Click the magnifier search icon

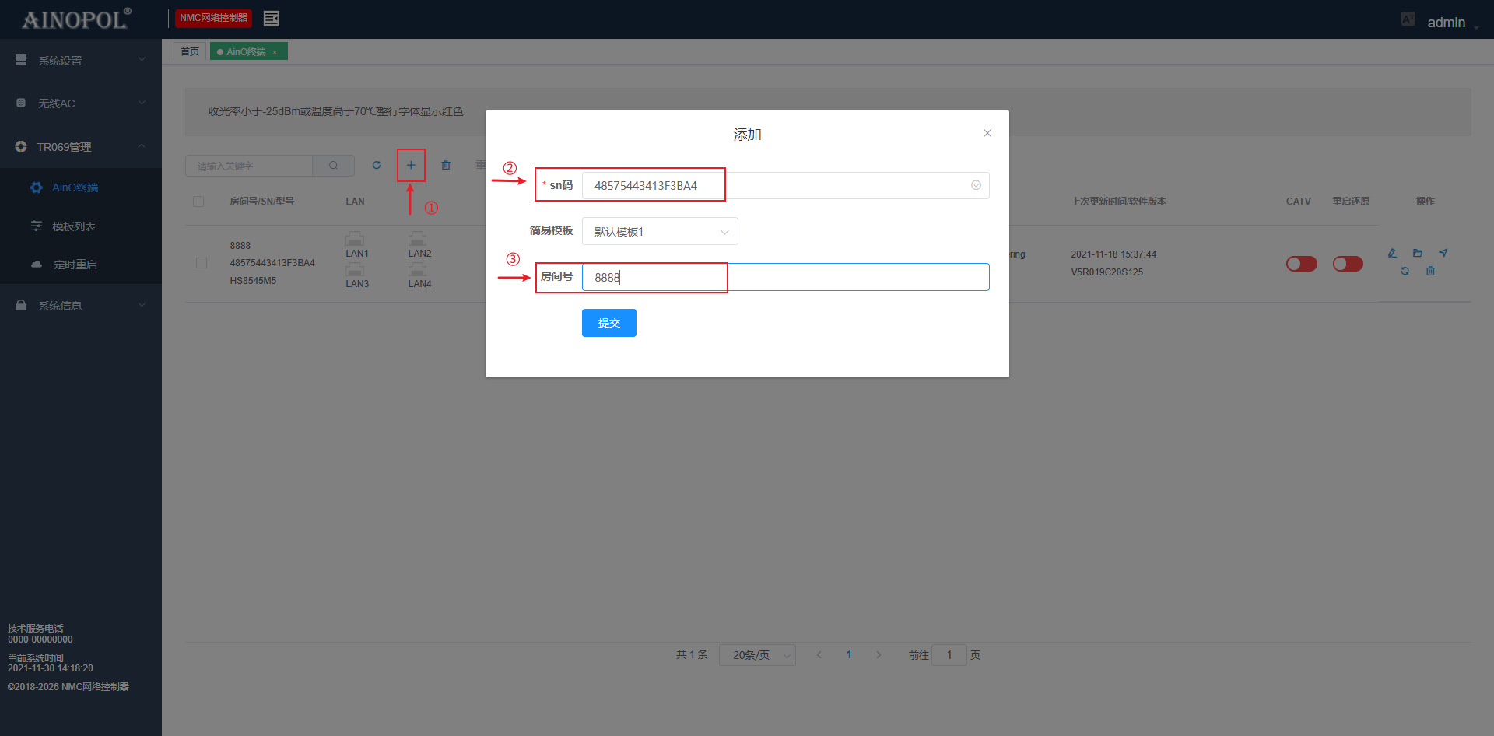(333, 166)
